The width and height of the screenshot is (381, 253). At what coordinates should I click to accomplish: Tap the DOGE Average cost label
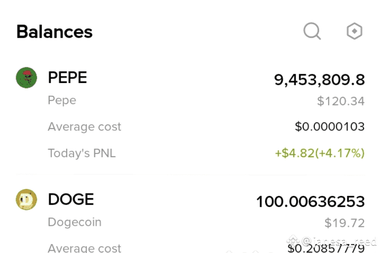pyautogui.click(x=84, y=248)
